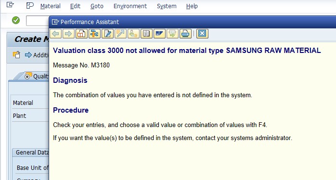Open the Material menu
This screenshot has height=180, width=336.
coord(51,6)
